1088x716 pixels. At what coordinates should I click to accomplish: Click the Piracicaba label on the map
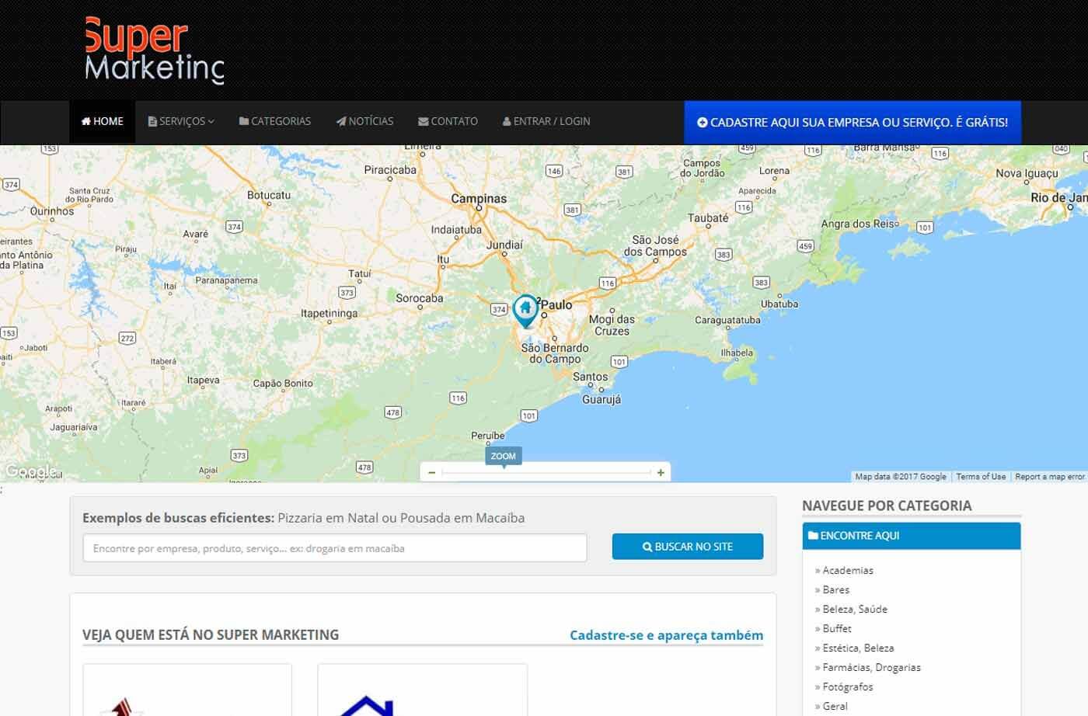(x=390, y=170)
